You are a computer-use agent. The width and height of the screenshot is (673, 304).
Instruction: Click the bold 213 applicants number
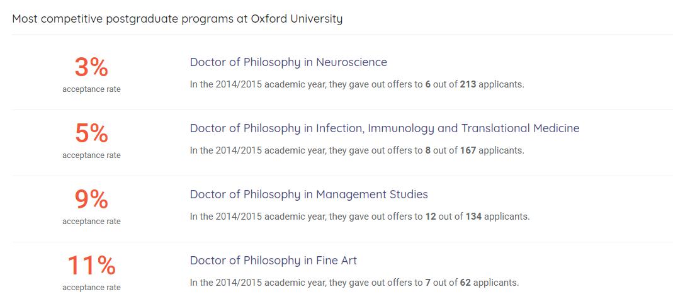click(468, 84)
